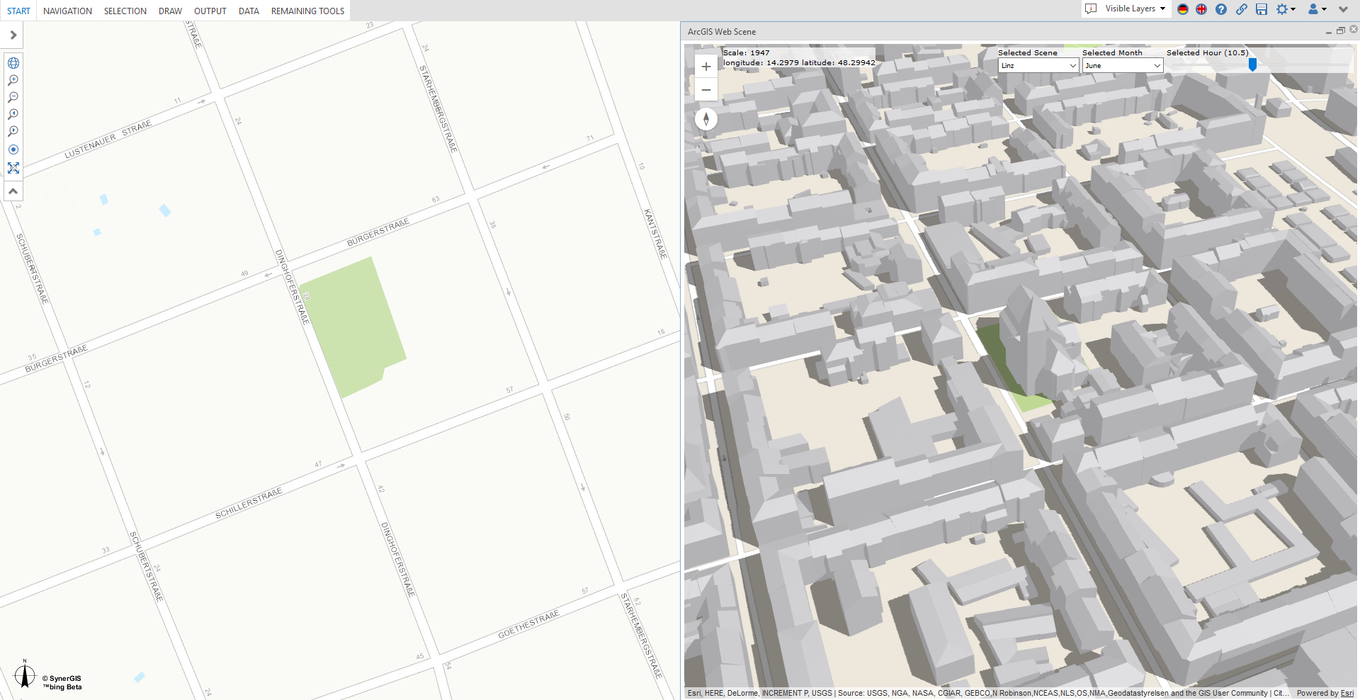Go to next extent

click(x=13, y=131)
